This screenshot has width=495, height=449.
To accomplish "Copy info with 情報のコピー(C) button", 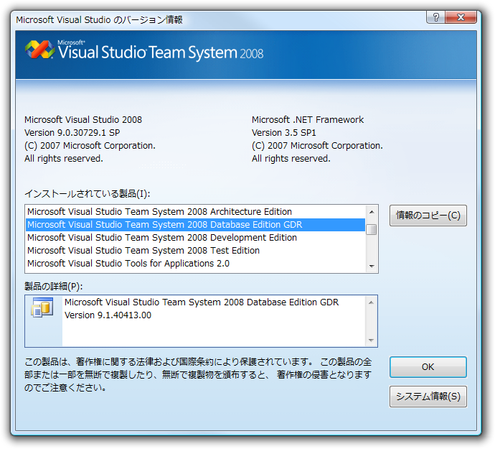I will pyautogui.click(x=428, y=216).
